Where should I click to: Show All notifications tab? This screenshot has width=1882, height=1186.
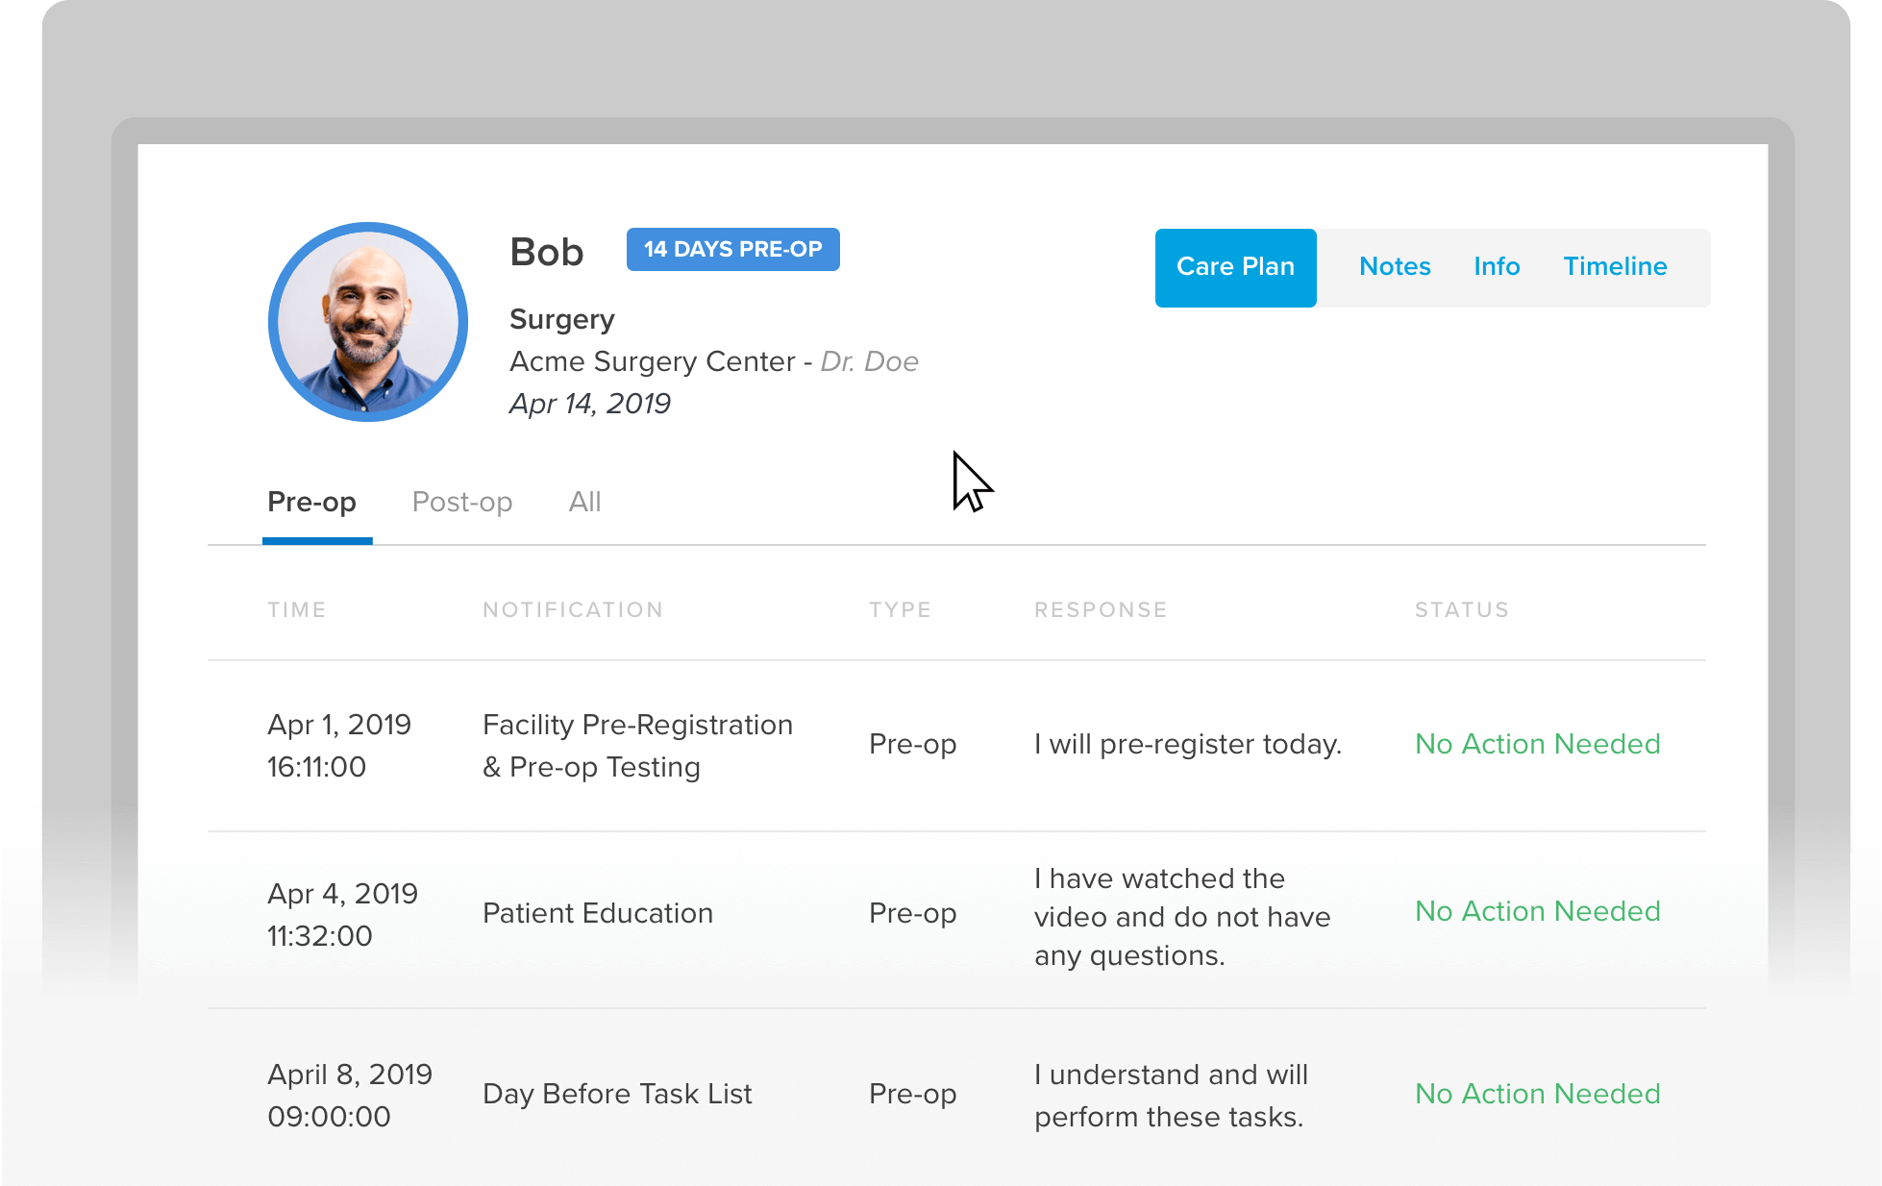[x=584, y=502]
